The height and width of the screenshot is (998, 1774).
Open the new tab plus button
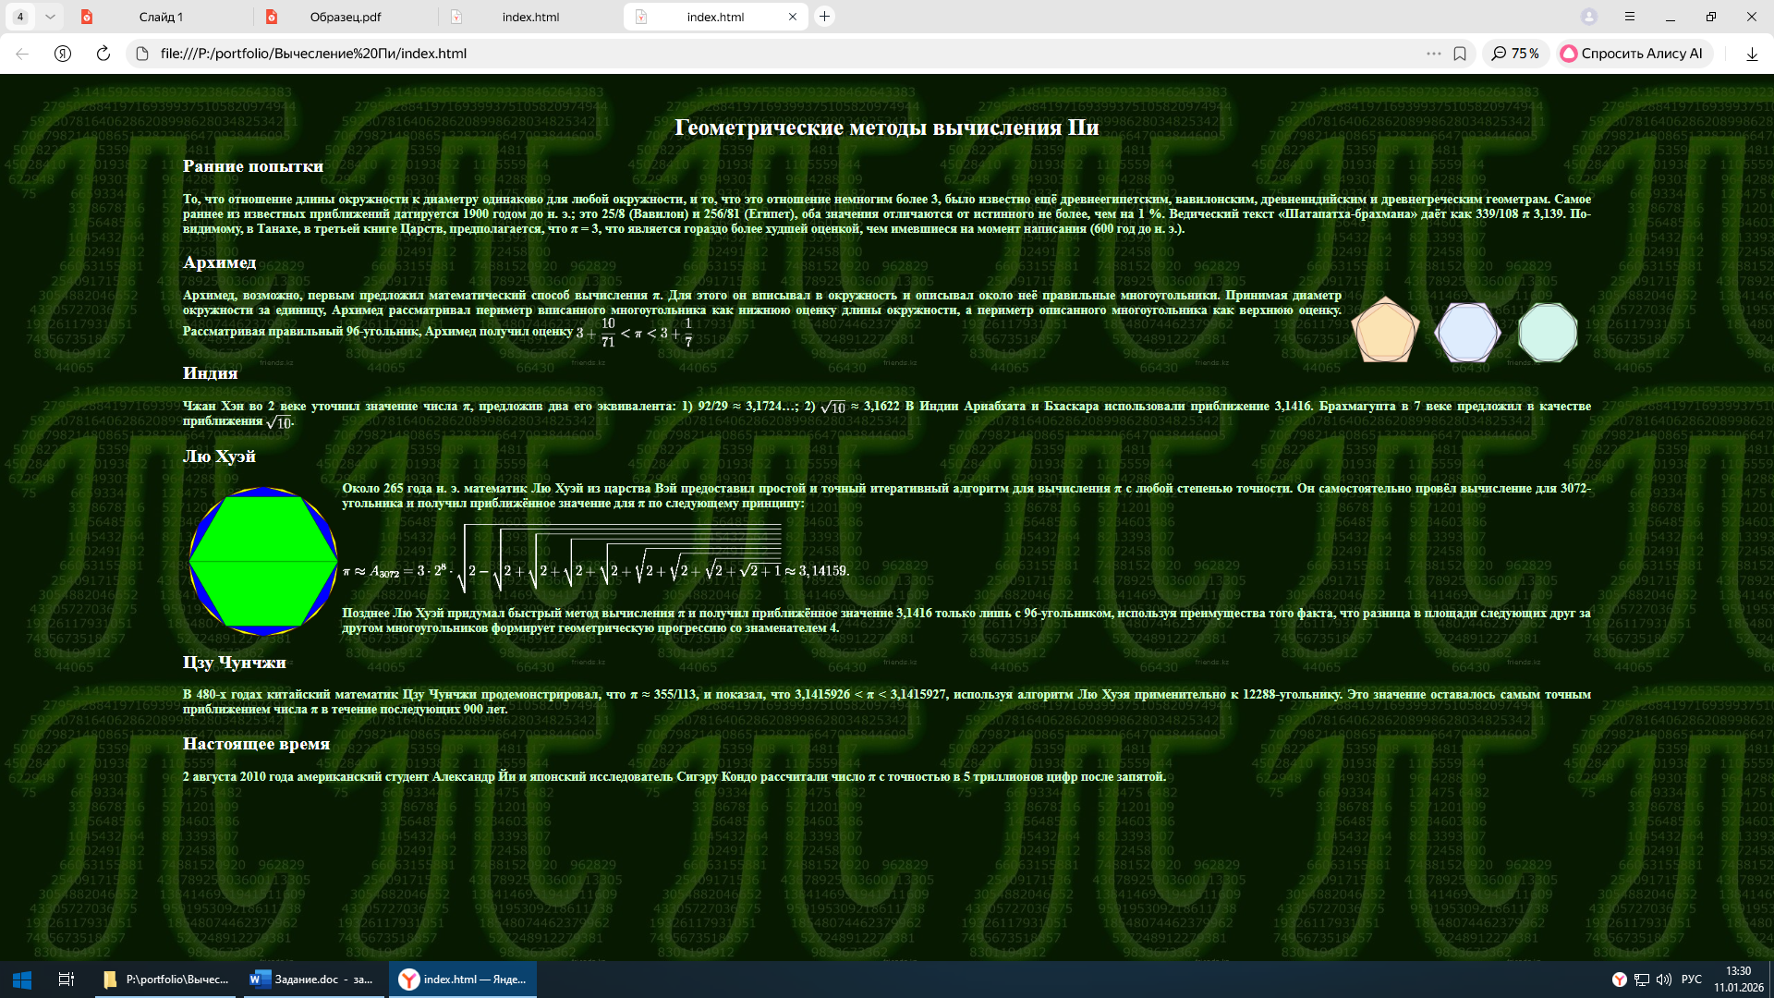point(824,17)
